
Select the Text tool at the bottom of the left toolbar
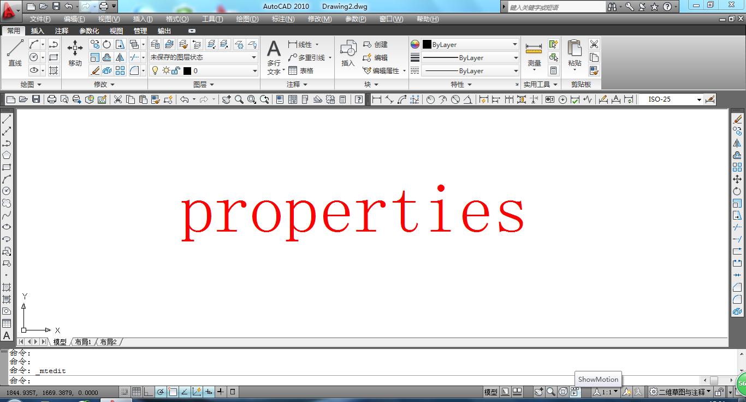tap(7, 335)
